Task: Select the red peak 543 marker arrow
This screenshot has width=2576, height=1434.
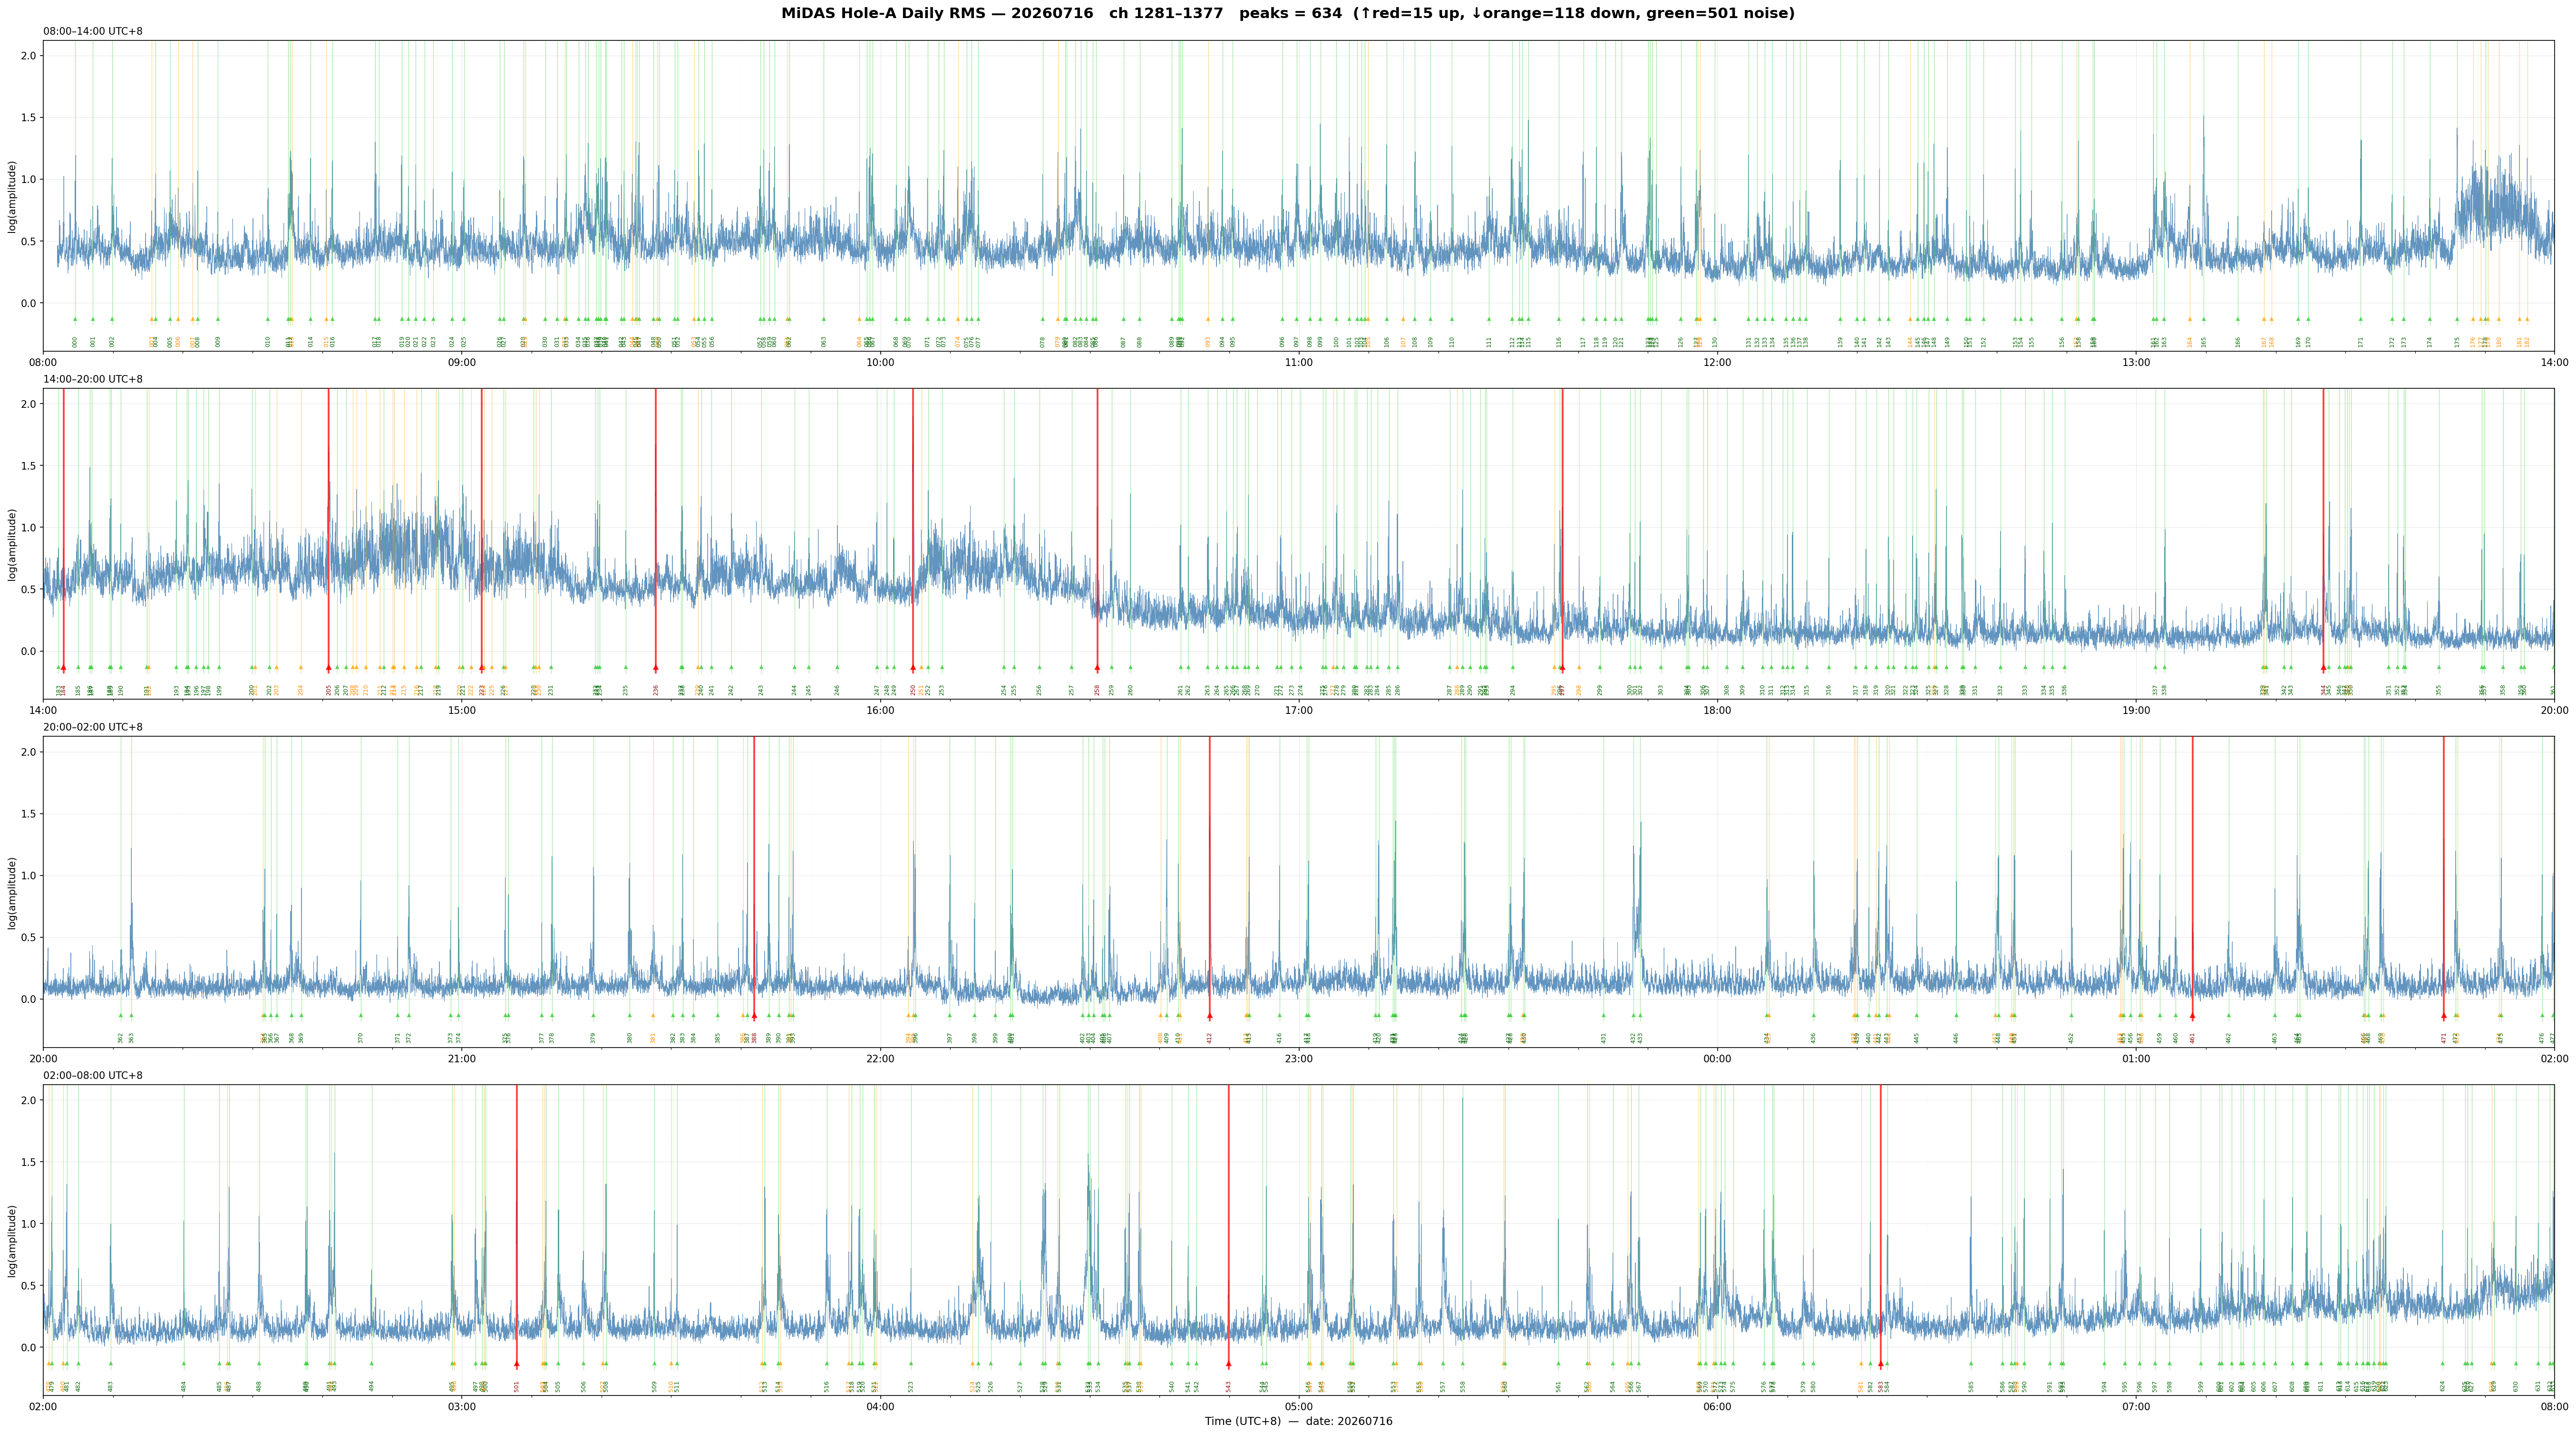Action: pos(1228,1363)
